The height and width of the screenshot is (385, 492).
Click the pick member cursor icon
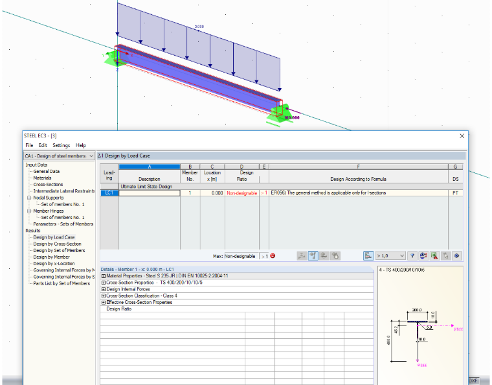pos(445,256)
